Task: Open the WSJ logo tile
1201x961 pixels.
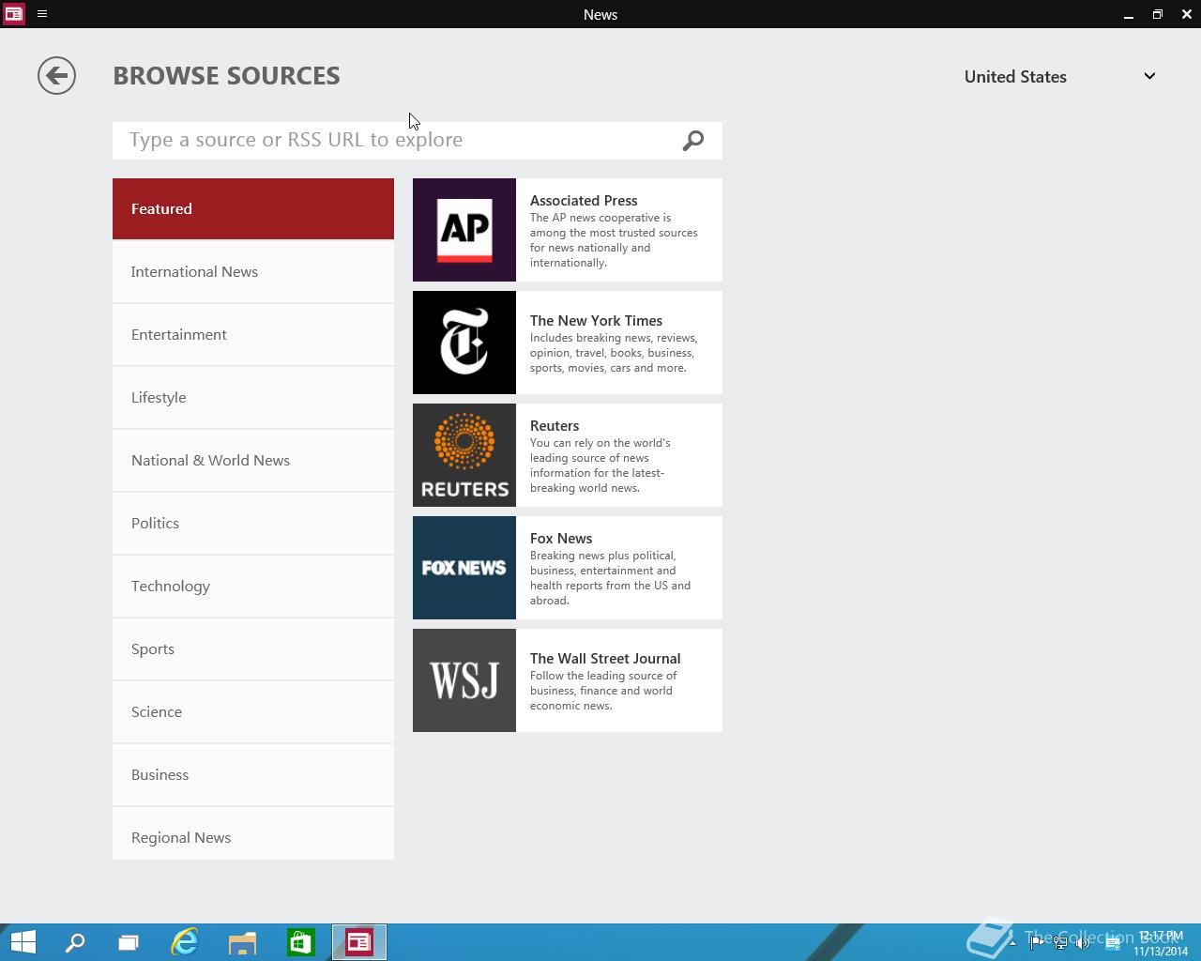Action: [464, 680]
